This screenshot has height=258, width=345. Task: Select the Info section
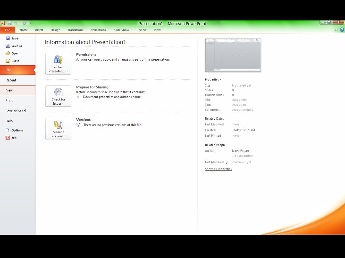coord(18,70)
